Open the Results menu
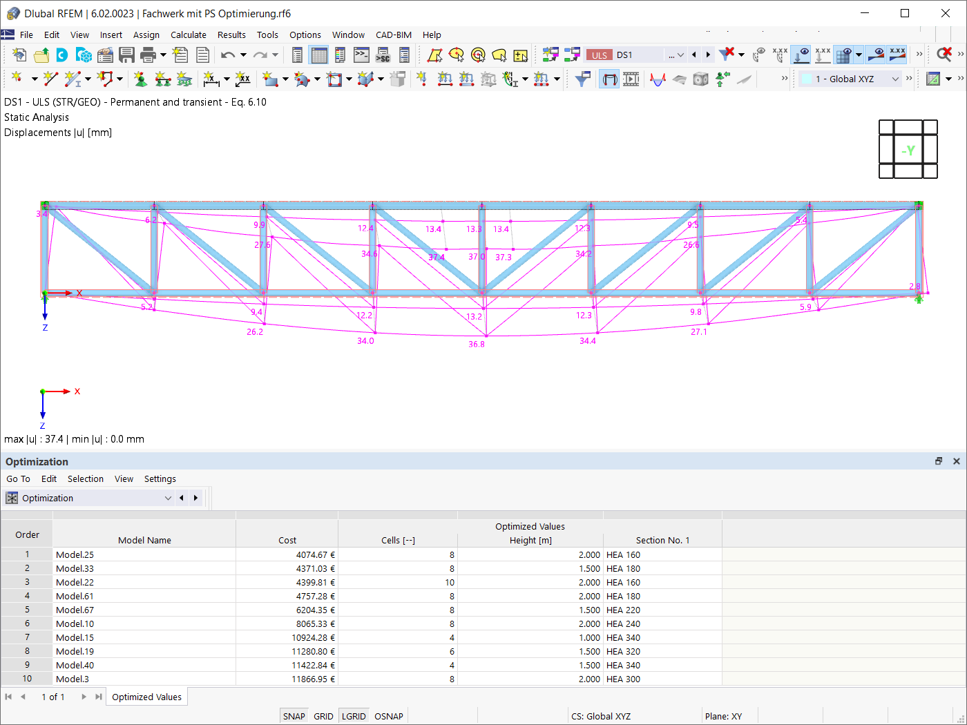This screenshot has width=967, height=725. coord(231,35)
